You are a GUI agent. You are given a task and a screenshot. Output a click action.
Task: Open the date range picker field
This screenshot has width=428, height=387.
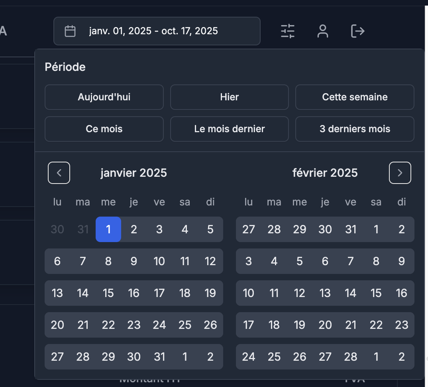click(x=157, y=31)
